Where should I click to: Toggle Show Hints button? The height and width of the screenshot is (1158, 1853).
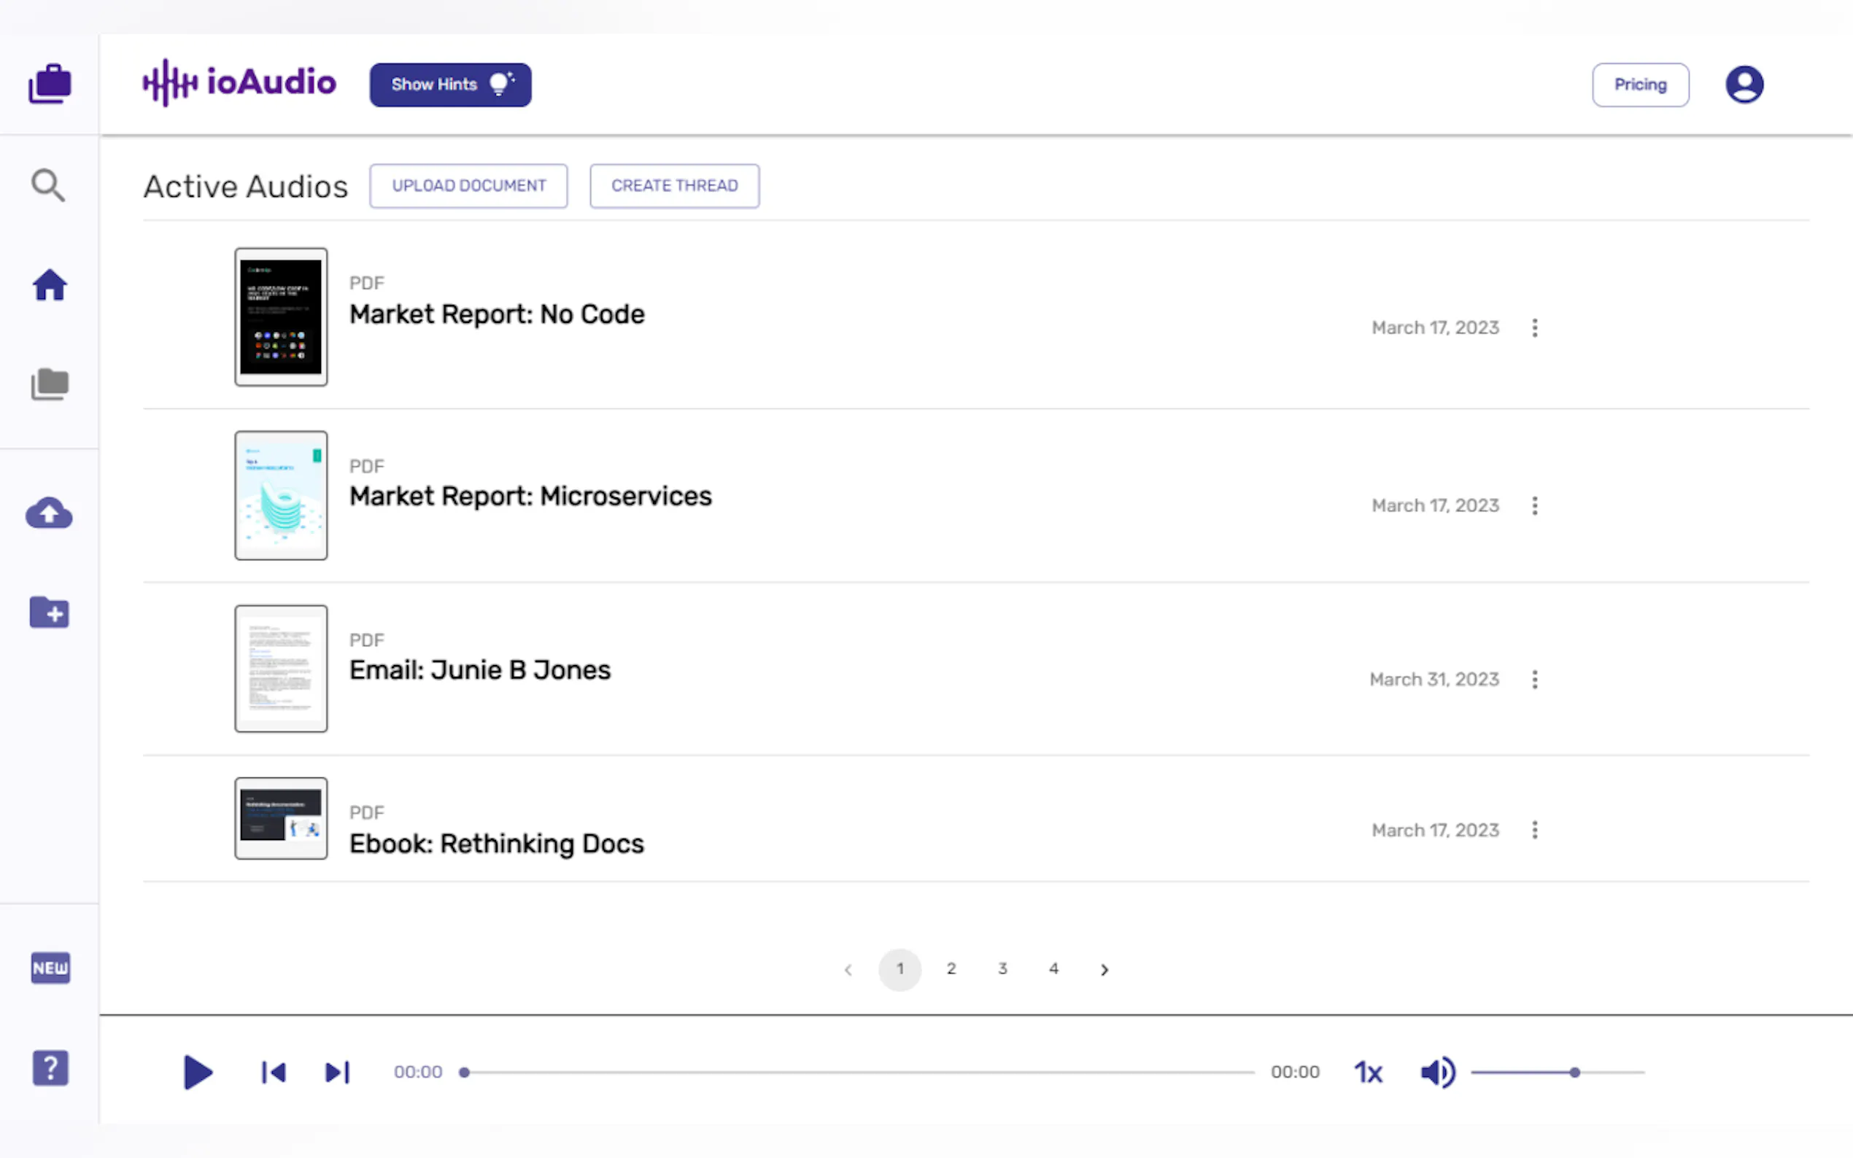(450, 85)
